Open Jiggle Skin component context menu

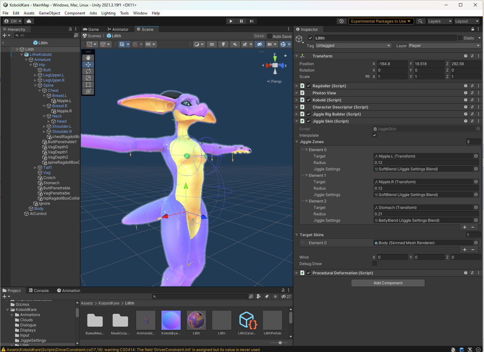coord(478,121)
